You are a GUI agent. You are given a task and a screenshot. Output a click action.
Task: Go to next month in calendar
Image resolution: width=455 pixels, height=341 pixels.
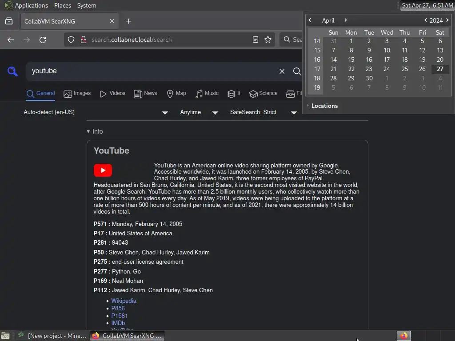point(345,20)
